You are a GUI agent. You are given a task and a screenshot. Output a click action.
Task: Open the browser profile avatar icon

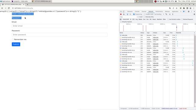[x=190, y=8]
